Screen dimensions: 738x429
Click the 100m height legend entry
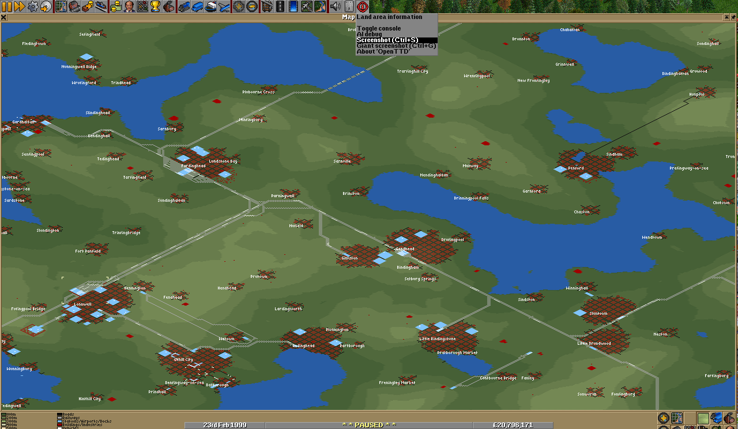9,414
